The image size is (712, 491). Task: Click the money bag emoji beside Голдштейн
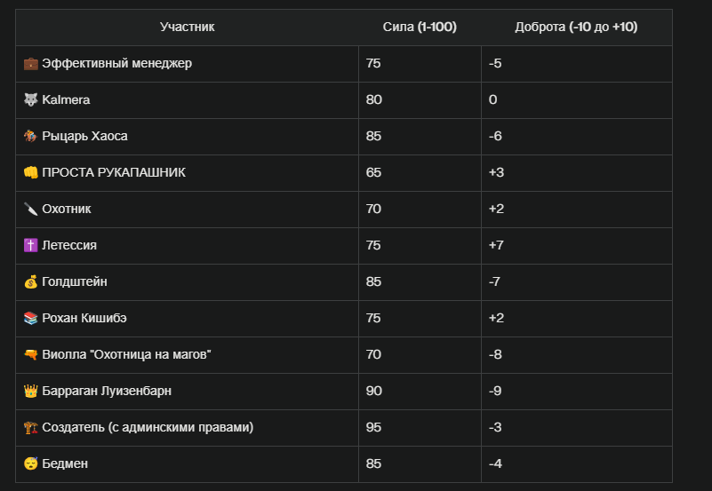[x=31, y=281]
